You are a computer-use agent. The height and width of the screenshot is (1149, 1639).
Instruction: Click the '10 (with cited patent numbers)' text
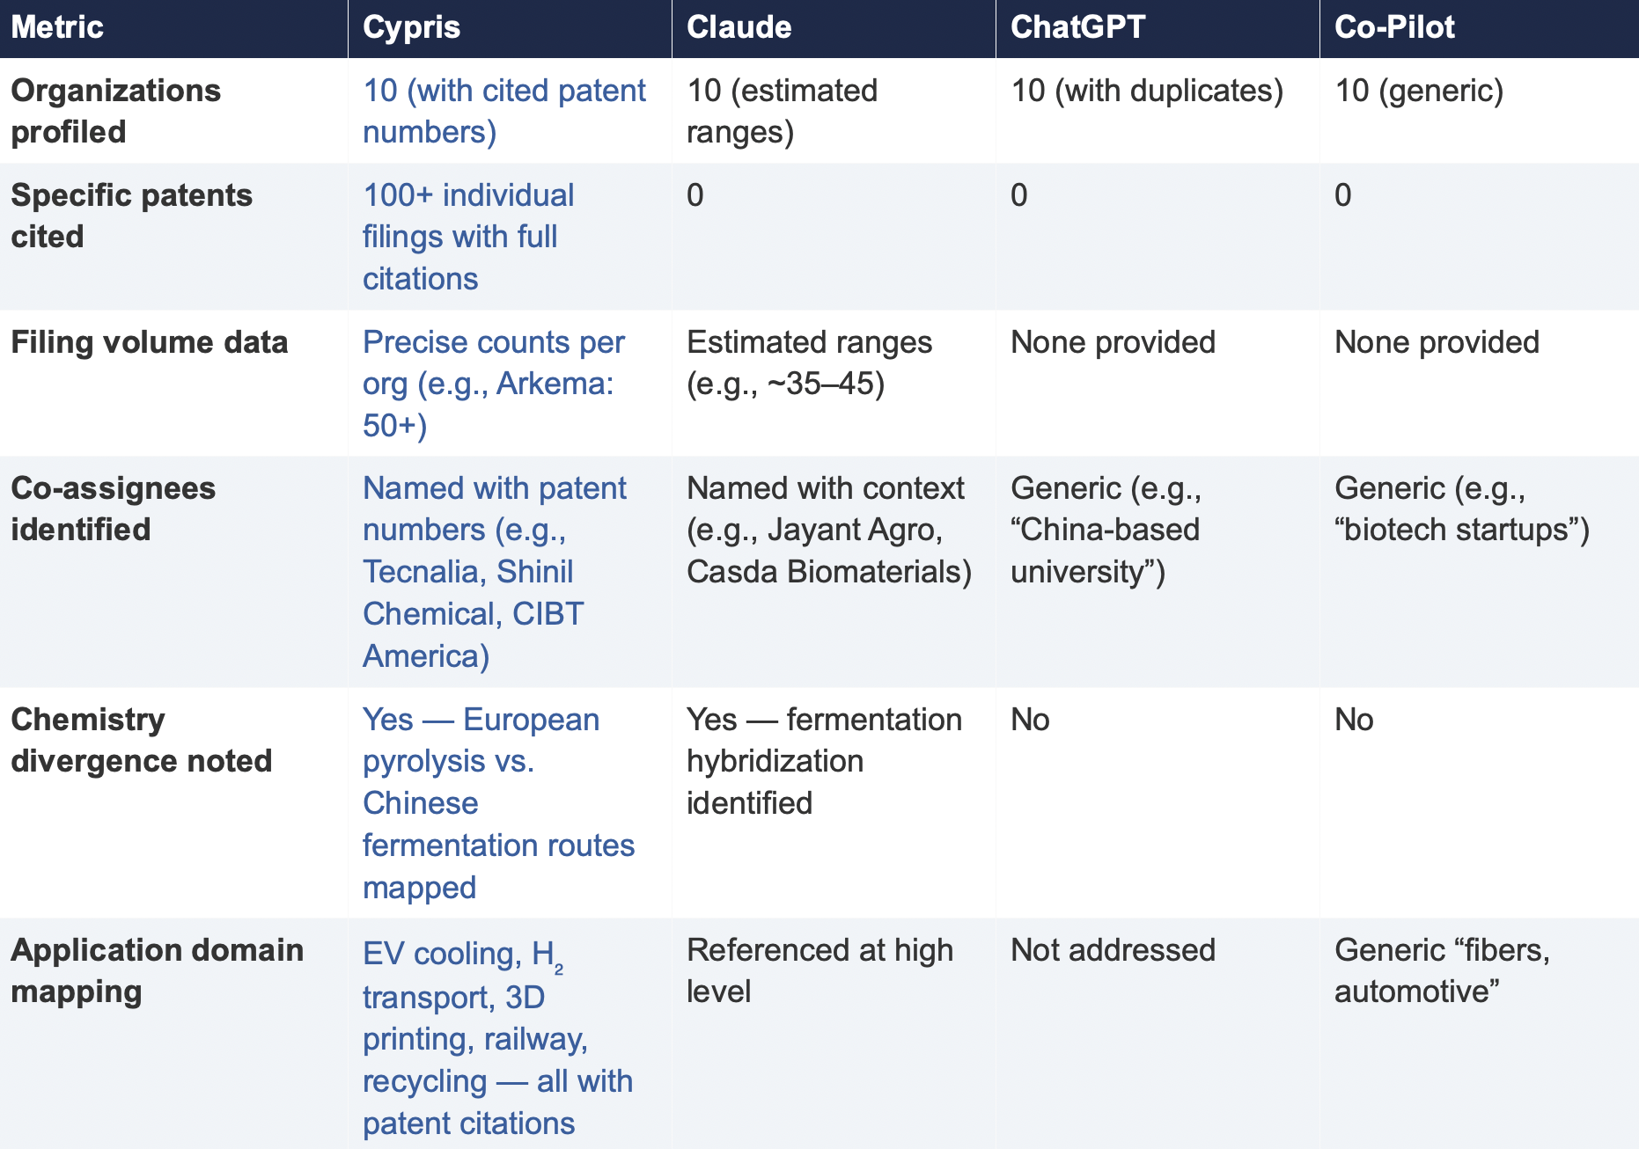[503, 111]
